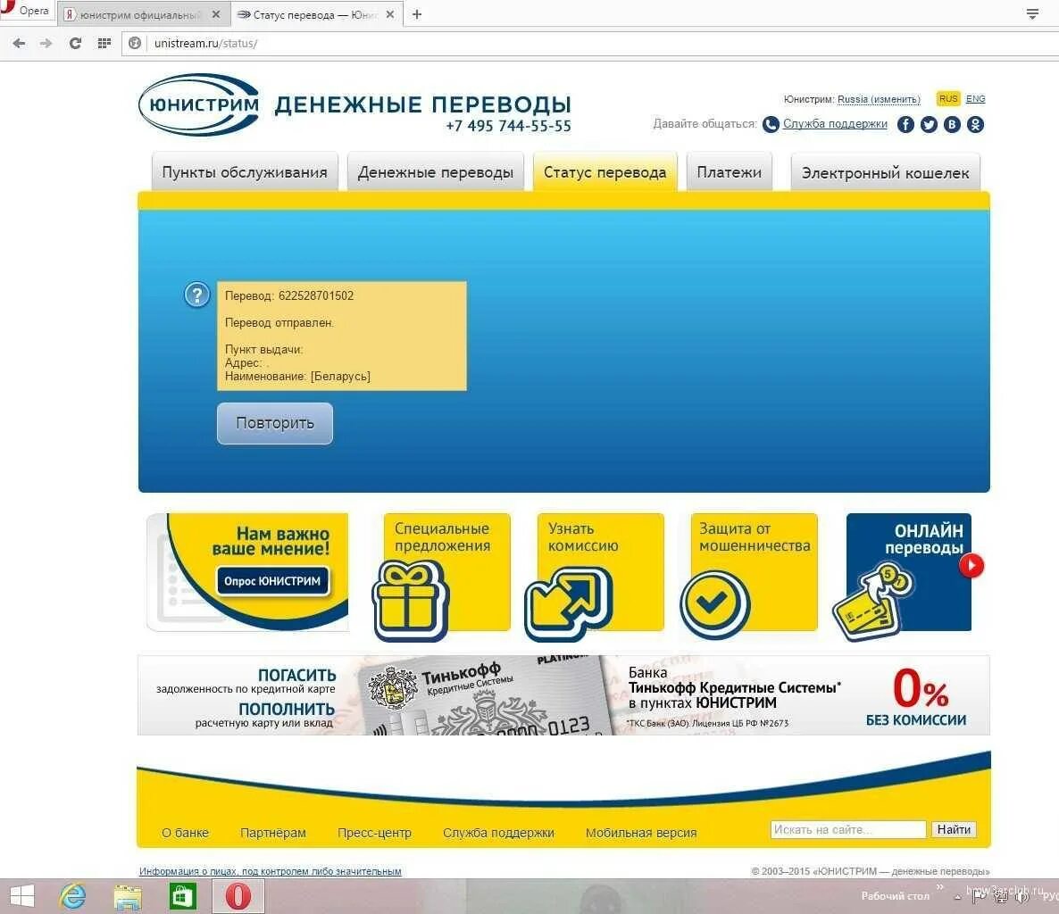Click the site info globe icon in address bar

click(x=135, y=43)
